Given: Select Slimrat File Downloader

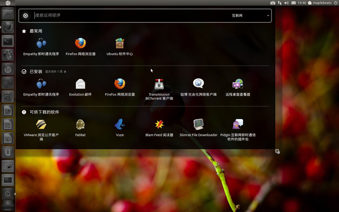Looking at the screenshot, I should tap(199, 128).
